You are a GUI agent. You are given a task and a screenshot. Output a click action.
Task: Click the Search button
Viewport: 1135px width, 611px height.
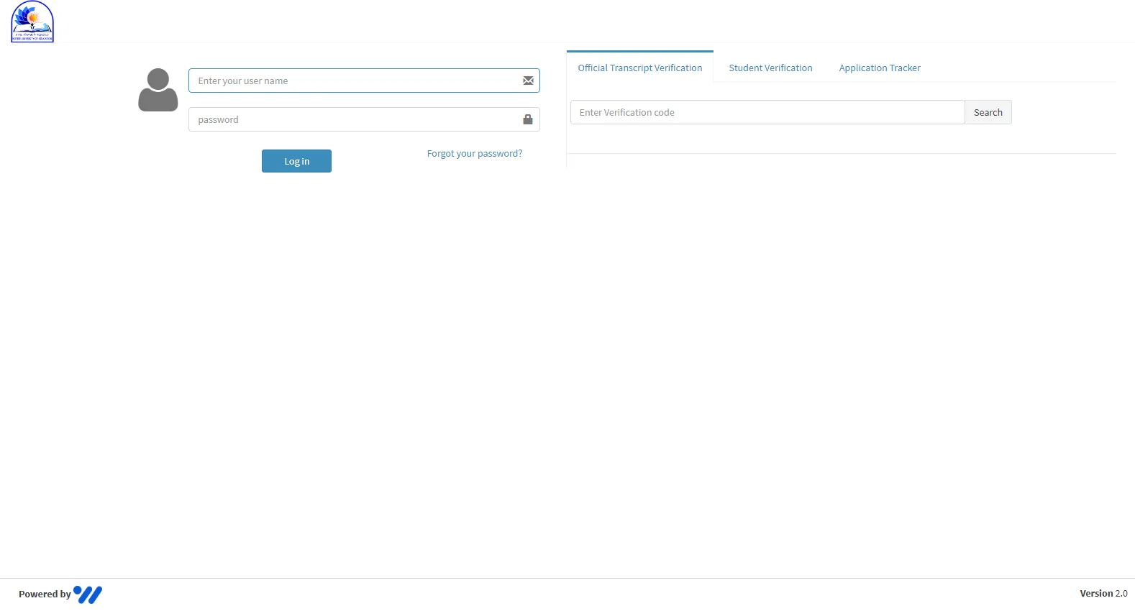coord(988,112)
